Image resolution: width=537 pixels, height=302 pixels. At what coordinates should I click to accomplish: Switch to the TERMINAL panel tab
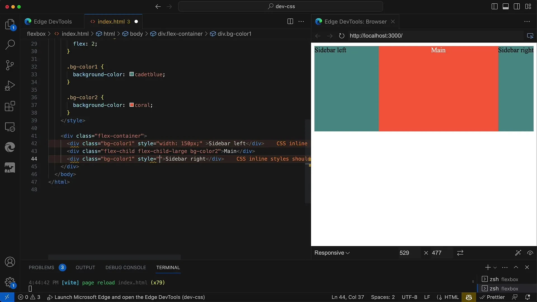pos(168,268)
